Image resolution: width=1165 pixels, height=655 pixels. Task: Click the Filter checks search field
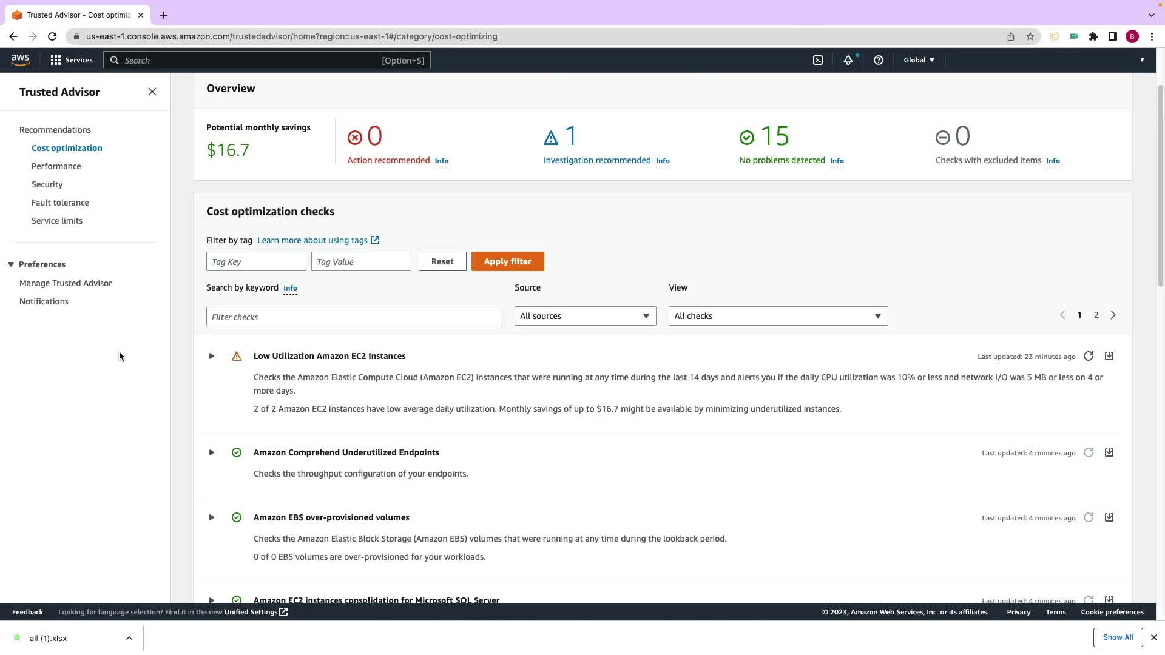pyautogui.click(x=354, y=317)
